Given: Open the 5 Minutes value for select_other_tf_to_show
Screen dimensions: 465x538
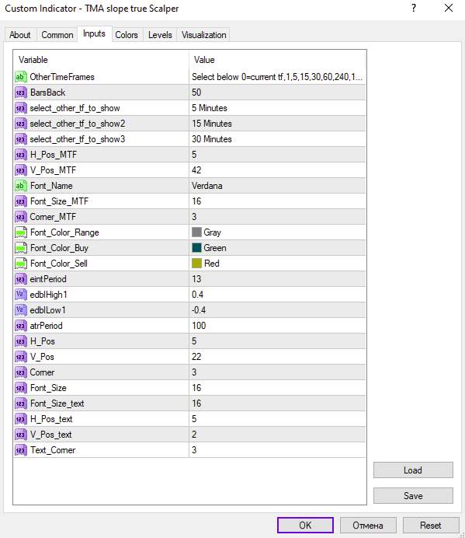Looking at the screenshot, I should tap(277, 108).
